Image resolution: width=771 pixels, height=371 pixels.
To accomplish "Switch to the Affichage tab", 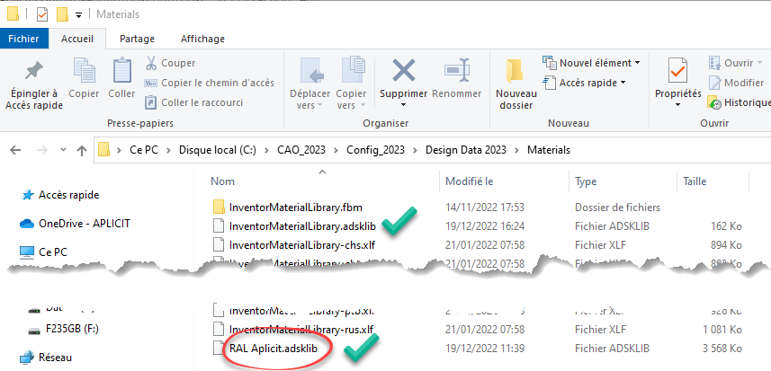I will click(202, 39).
